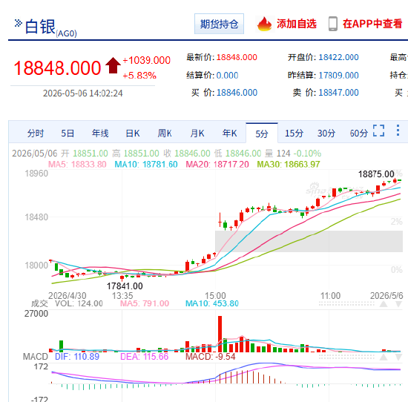Switch to the 15分 chart tab
This screenshot has width=408, height=402.
294,134
